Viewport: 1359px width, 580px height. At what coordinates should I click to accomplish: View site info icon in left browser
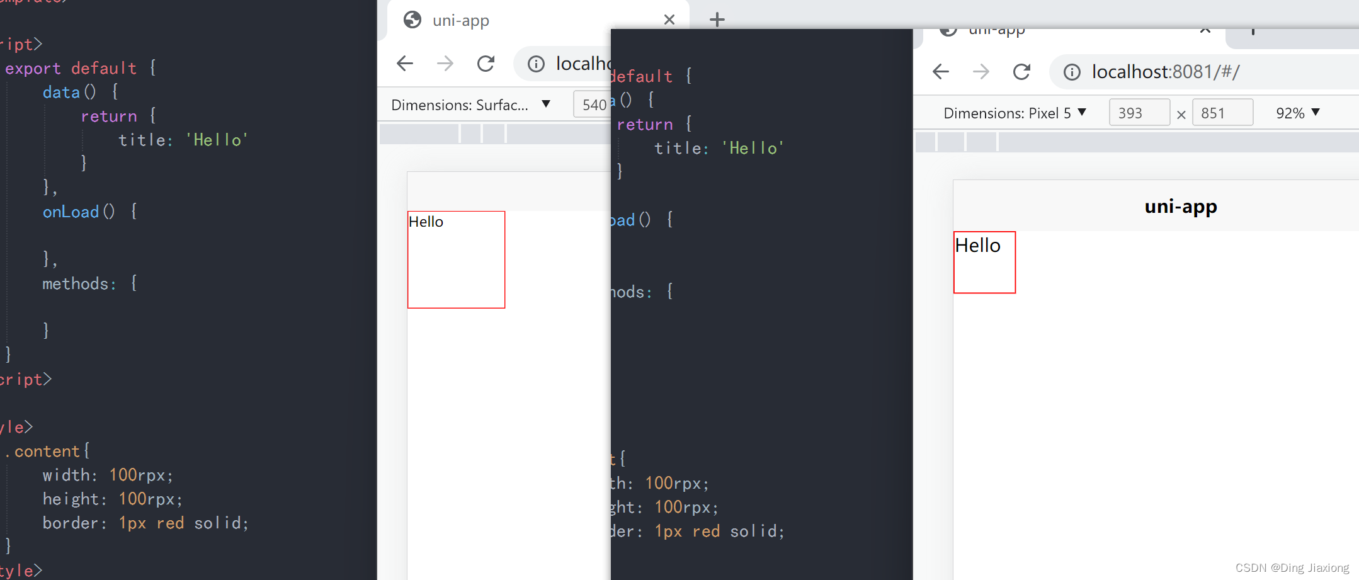pyautogui.click(x=536, y=64)
